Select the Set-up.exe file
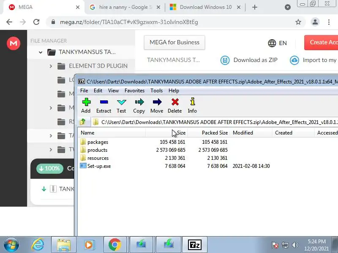This screenshot has width=338, height=253. point(99,166)
